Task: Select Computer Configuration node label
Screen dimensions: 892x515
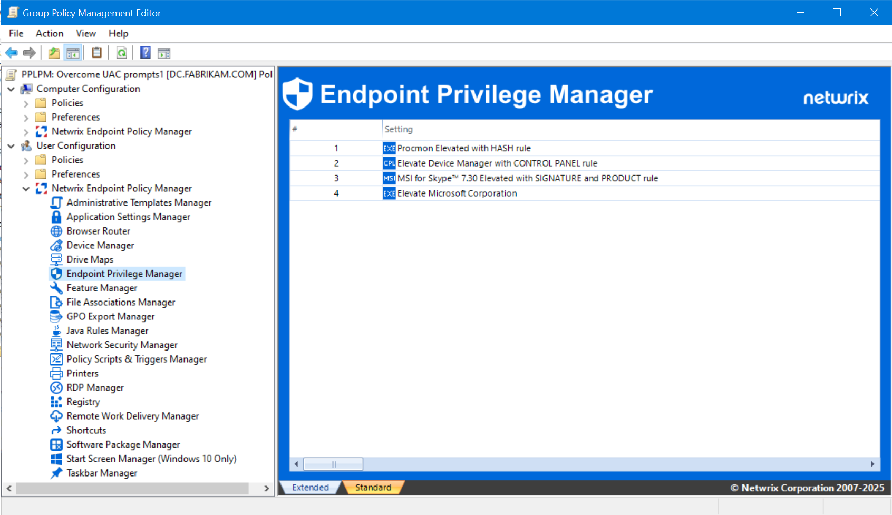Action: (x=89, y=89)
